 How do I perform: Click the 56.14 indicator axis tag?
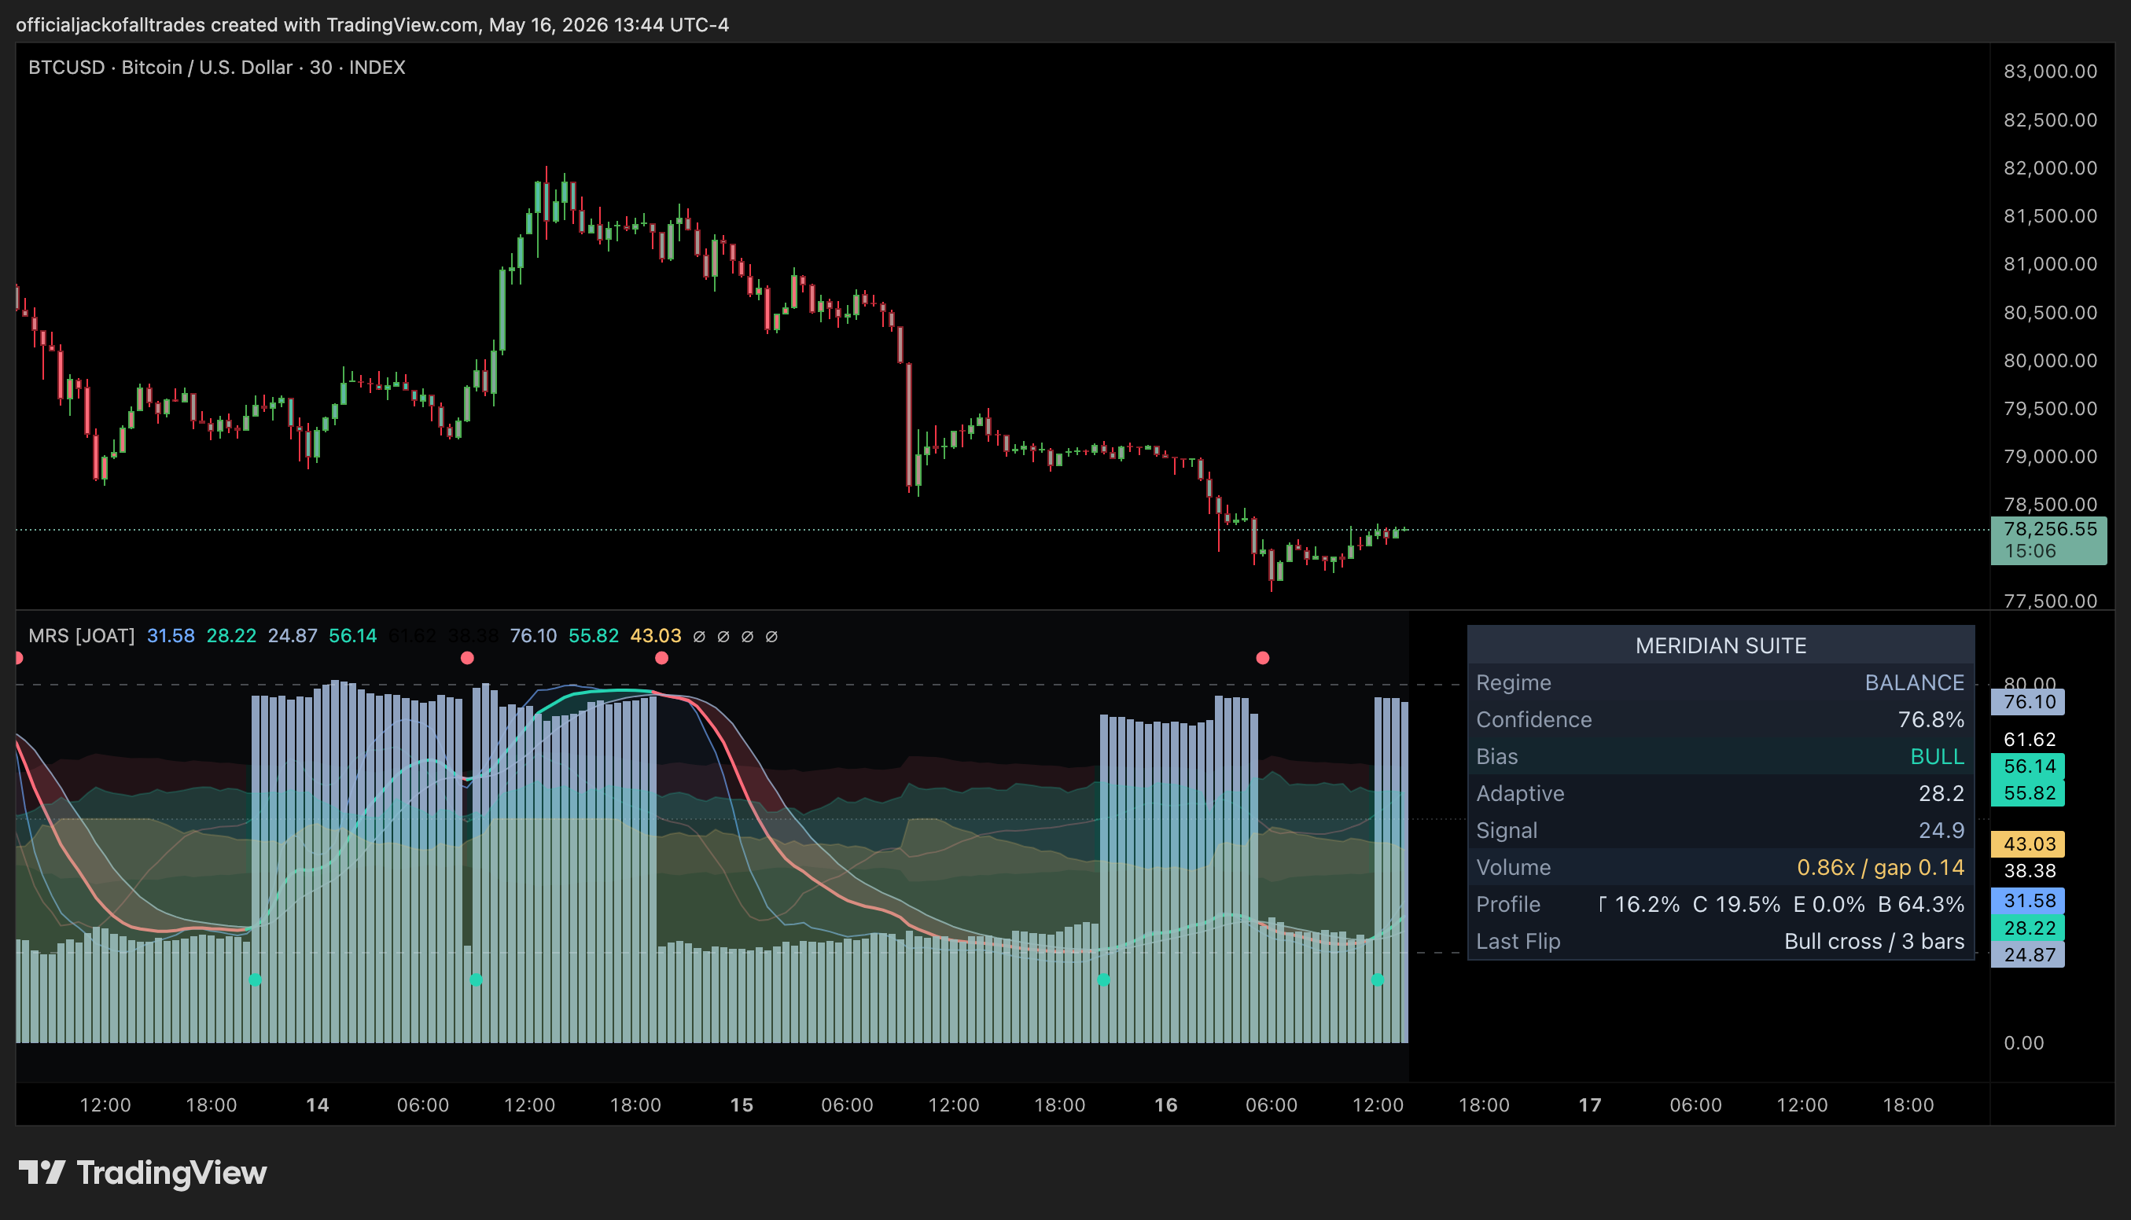click(2029, 766)
